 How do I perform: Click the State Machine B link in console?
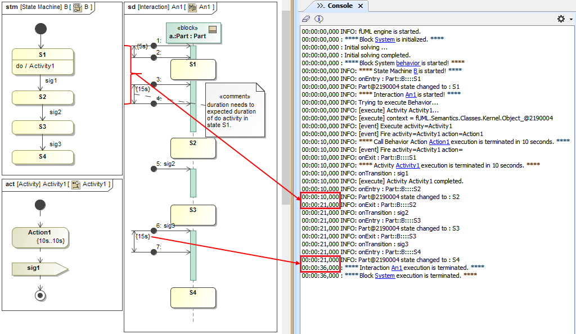point(416,71)
